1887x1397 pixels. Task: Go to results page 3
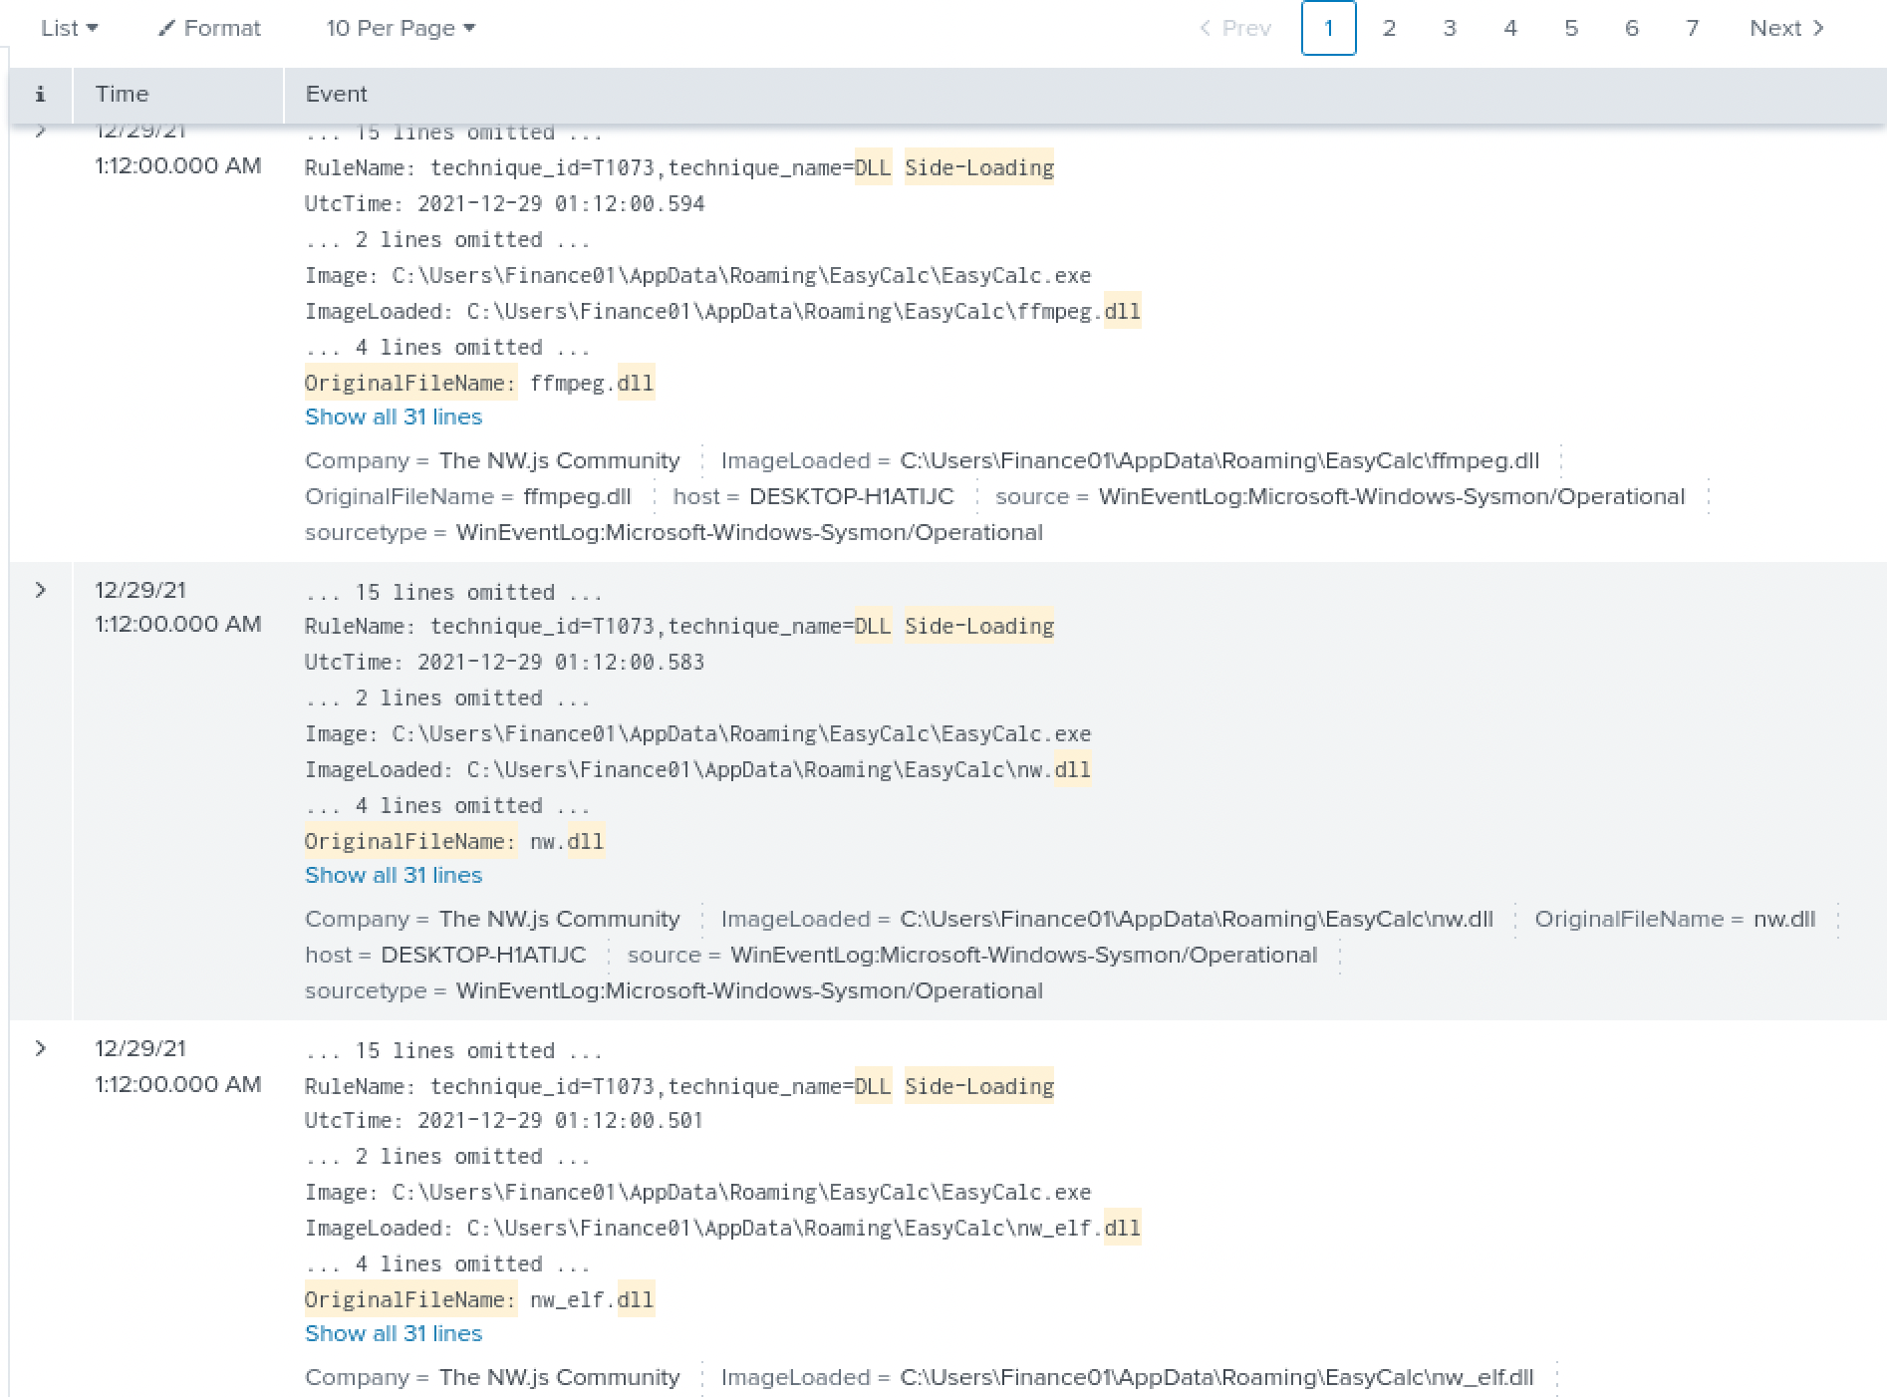point(1450,28)
